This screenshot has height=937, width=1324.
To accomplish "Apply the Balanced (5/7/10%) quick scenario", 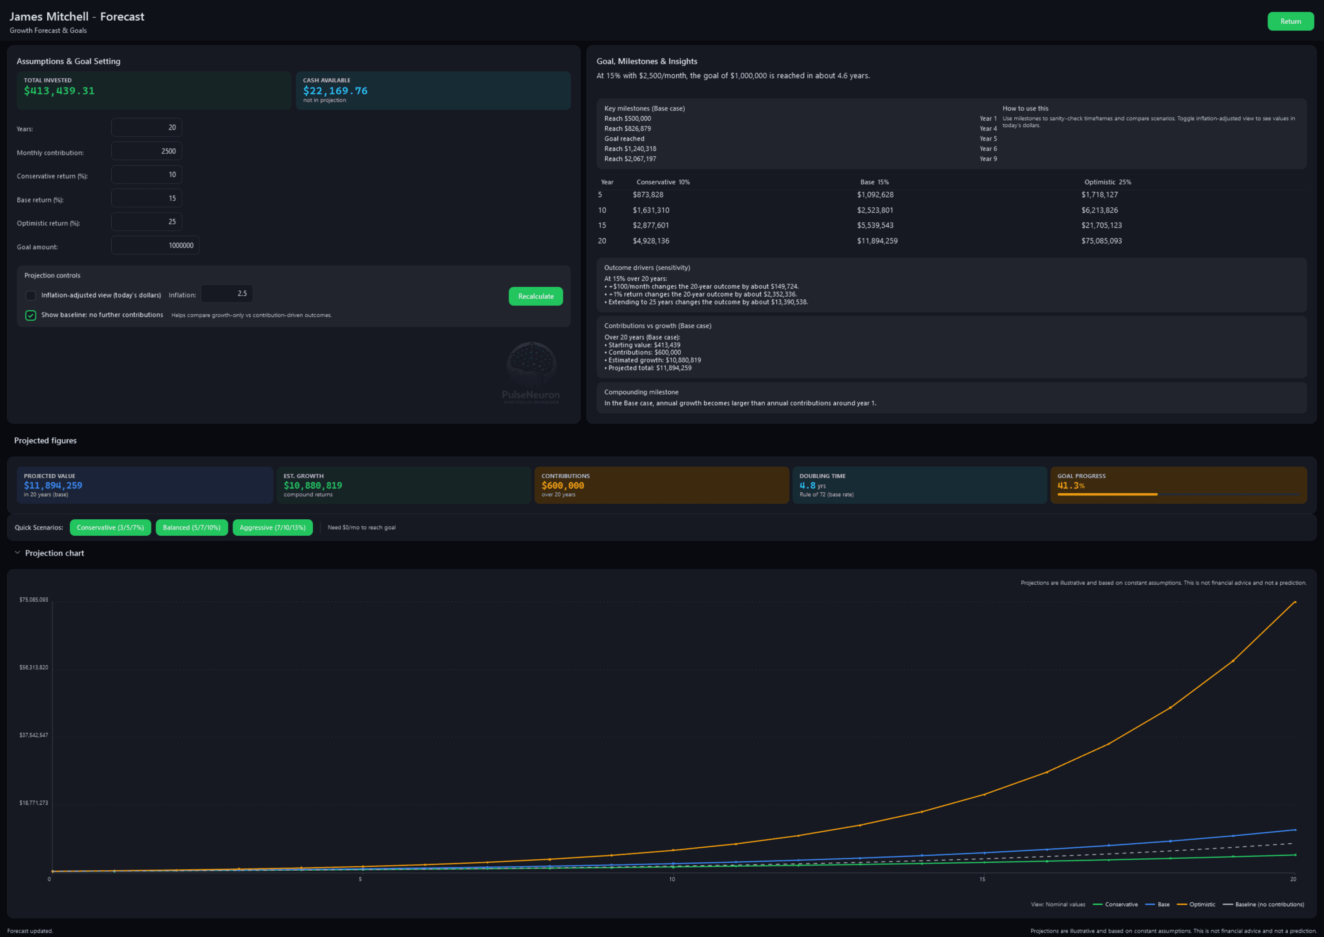I will coord(191,527).
